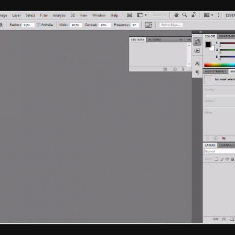Click the Feather input field in options bar
Viewport: 235px width, 235px height.
point(28,25)
